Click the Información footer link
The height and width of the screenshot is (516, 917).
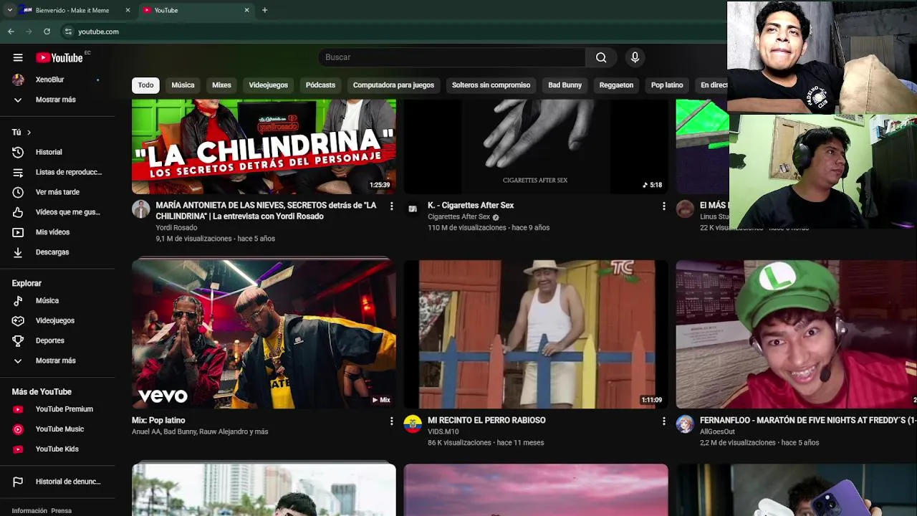coord(29,511)
